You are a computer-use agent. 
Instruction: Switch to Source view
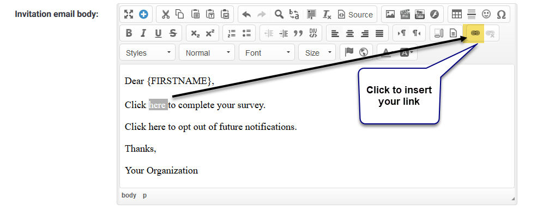tap(355, 14)
